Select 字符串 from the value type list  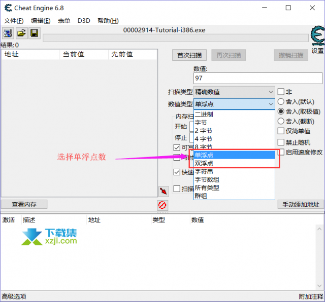click(x=234, y=171)
